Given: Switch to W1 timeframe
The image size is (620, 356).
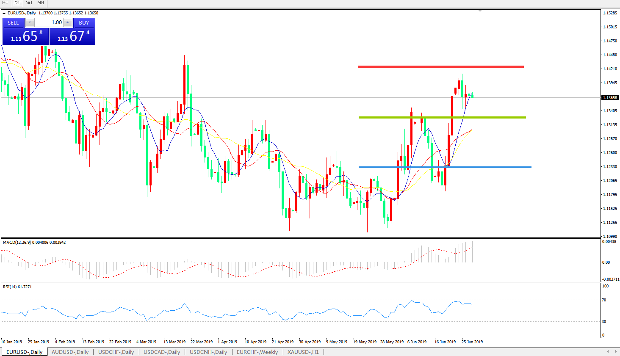Looking at the screenshot, I should 29,3.
